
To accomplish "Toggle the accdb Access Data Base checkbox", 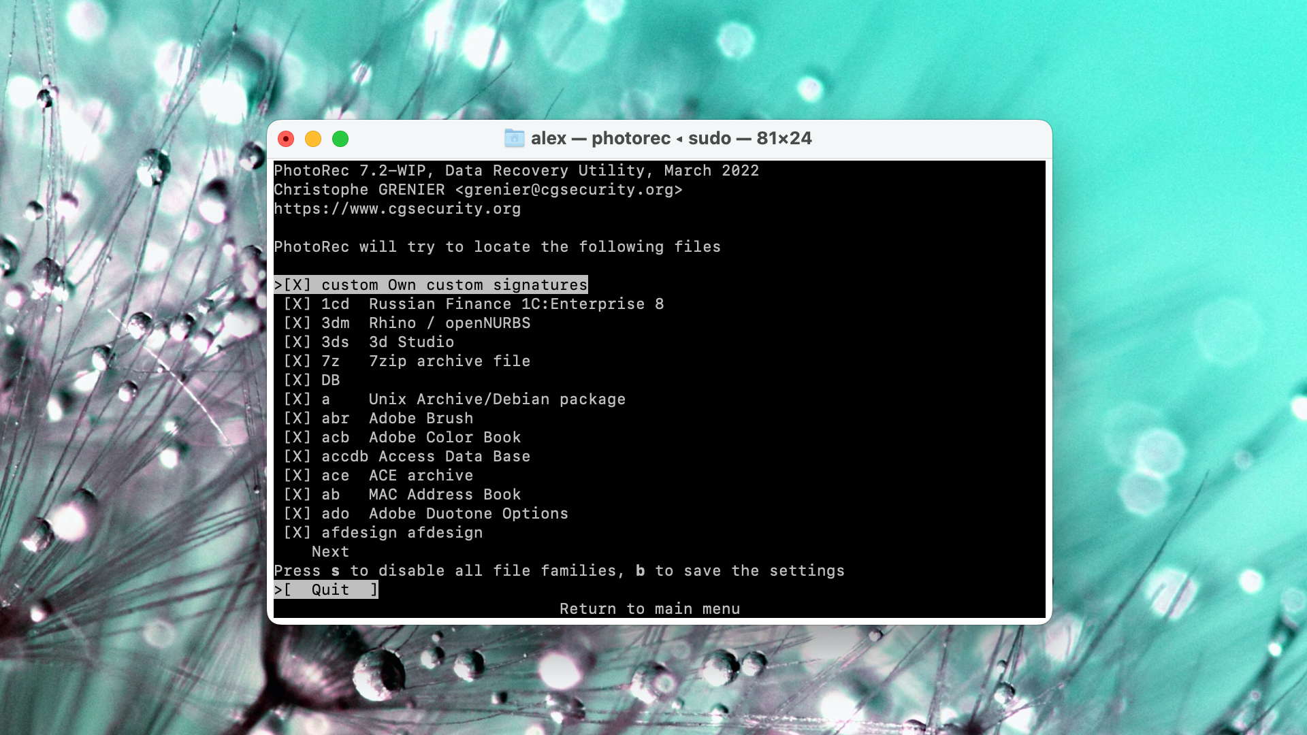I will coord(297,456).
